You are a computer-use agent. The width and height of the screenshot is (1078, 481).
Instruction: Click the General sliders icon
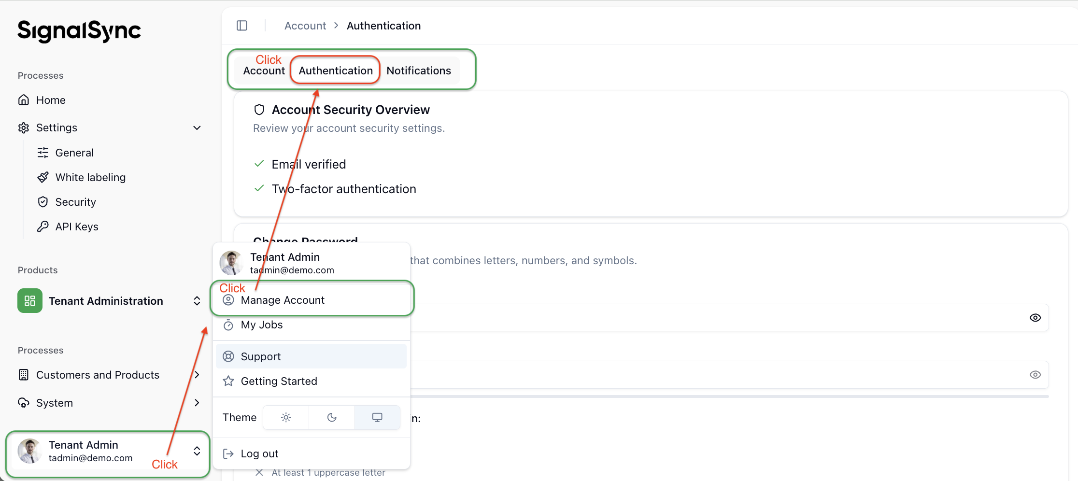click(x=43, y=153)
